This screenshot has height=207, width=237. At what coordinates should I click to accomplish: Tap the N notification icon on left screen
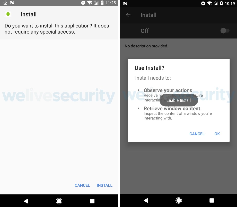(x=12, y=3)
